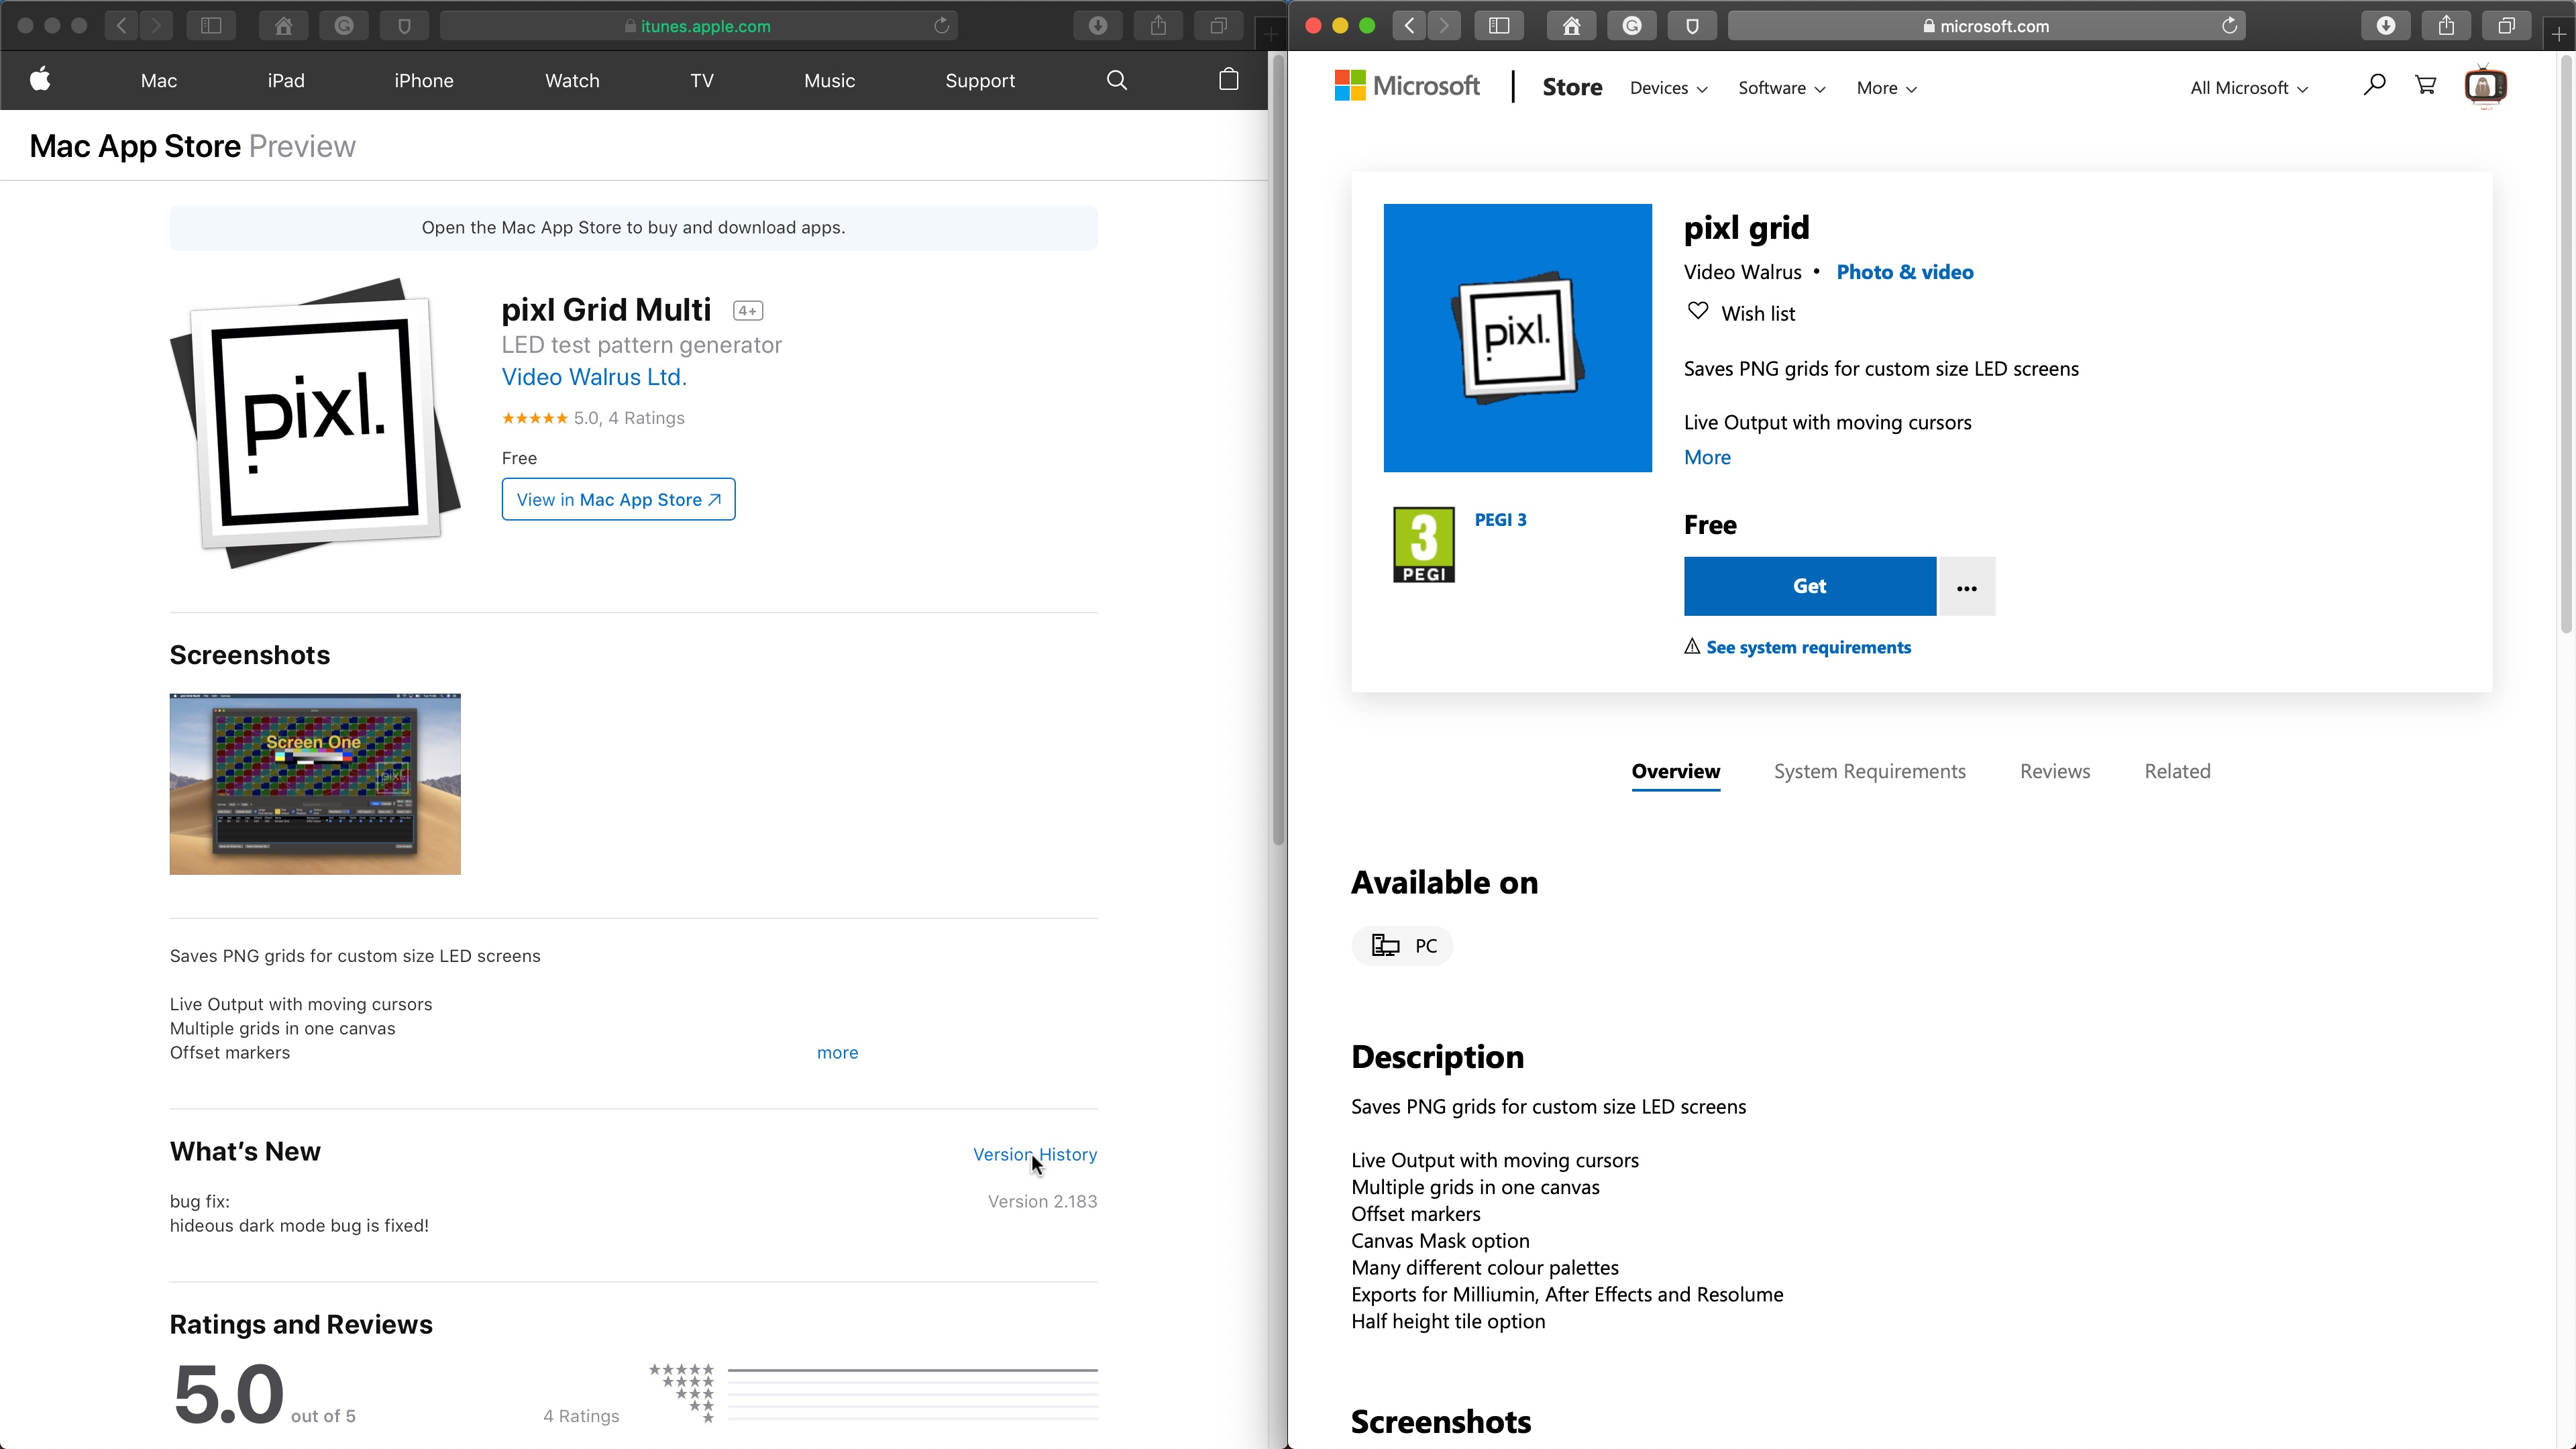Open the Version History link
This screenshot has width=2576, height=1449.
1034,1154
